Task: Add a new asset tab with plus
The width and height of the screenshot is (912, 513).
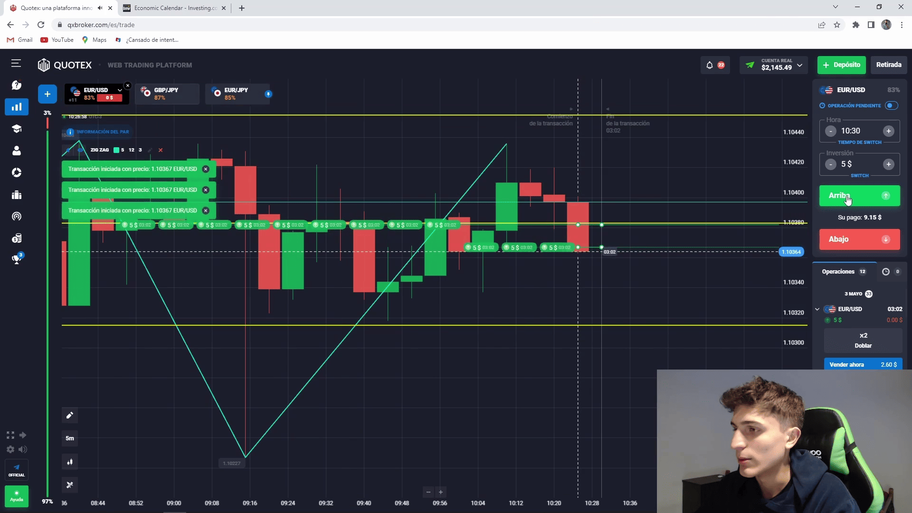Action: (x=47, y=94)
